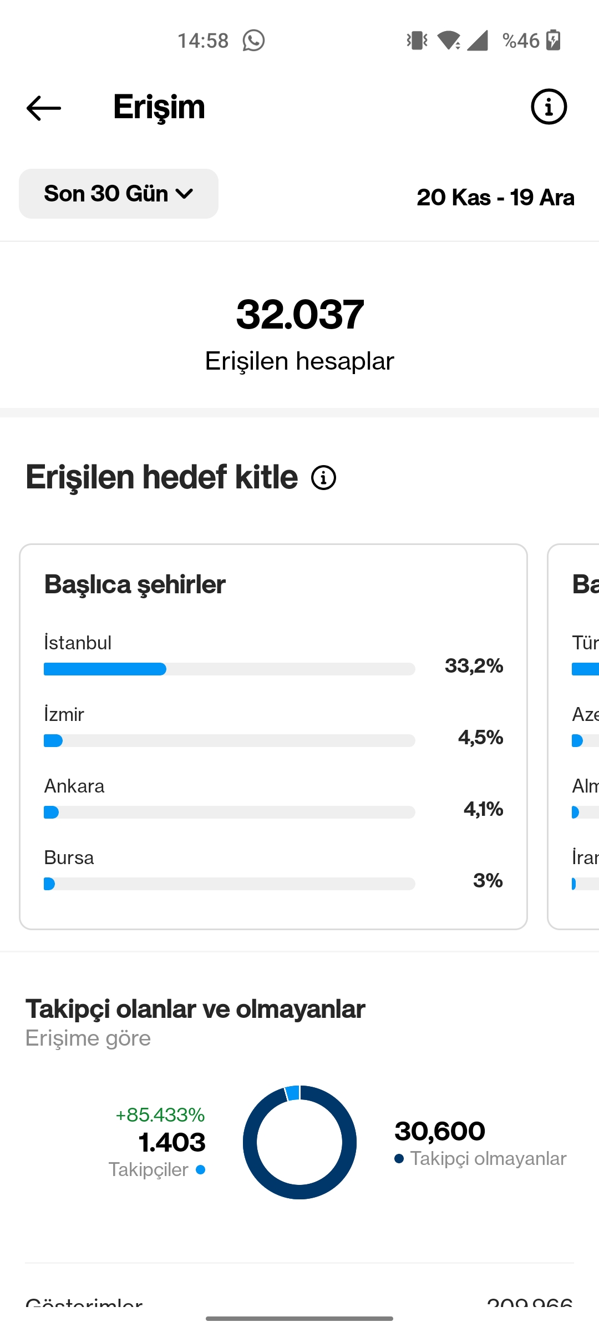
Task: Tap the Ankara row in Başlıca şehirler
Action: (273, 798)
